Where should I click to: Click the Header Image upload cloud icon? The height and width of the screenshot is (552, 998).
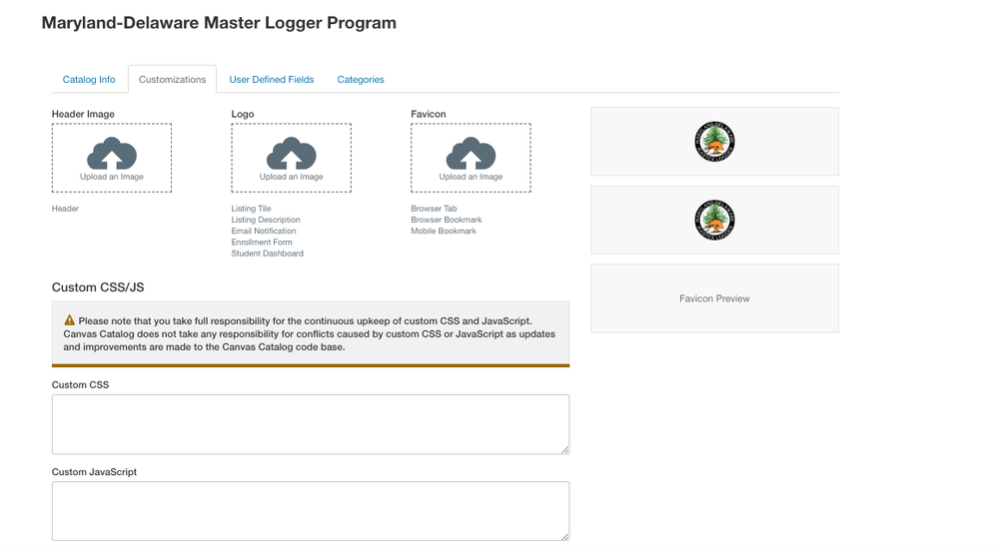[112, 154]
